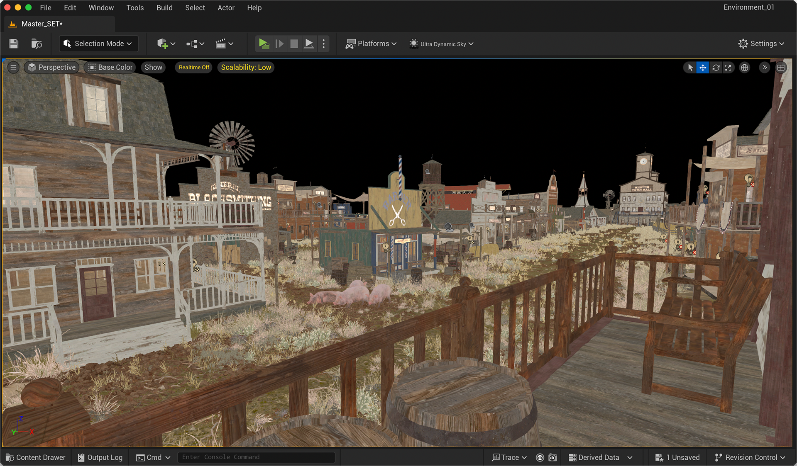Image resolution: width=797 pixels, height=466 pixels.
Task: Toggle world coordinate system globe icon
Action: point(745,68)
